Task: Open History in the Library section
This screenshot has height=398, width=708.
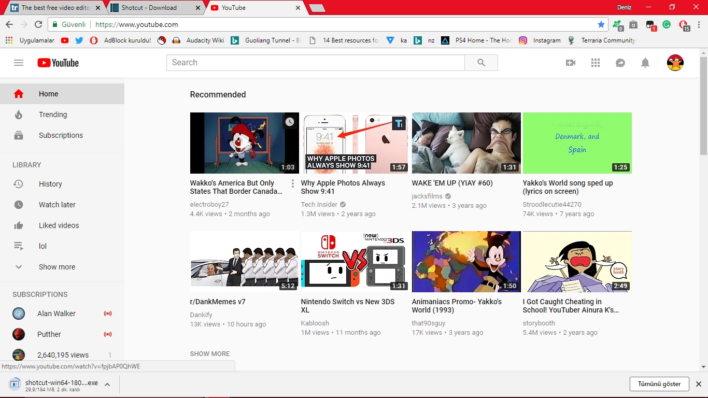Action: point(62,184)
